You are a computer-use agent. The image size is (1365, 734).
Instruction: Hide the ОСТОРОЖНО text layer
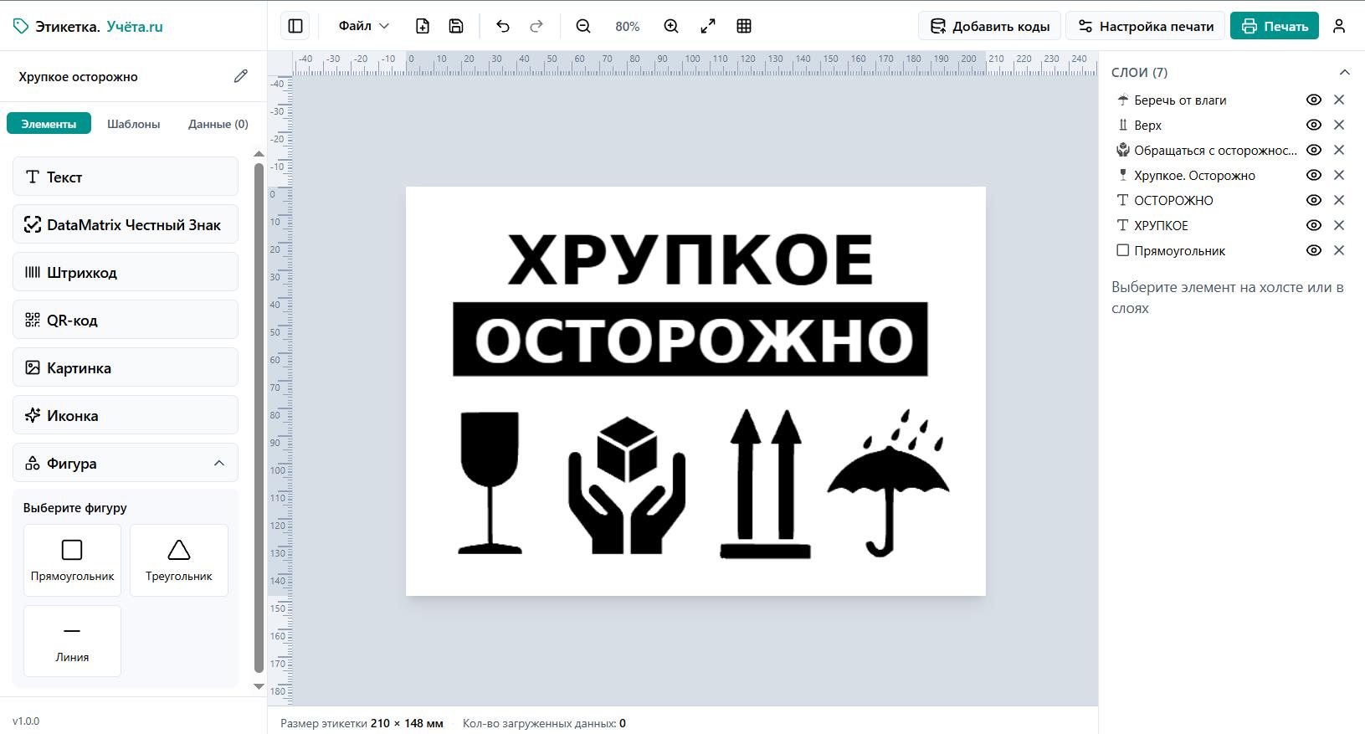[x=1314, y=200]
